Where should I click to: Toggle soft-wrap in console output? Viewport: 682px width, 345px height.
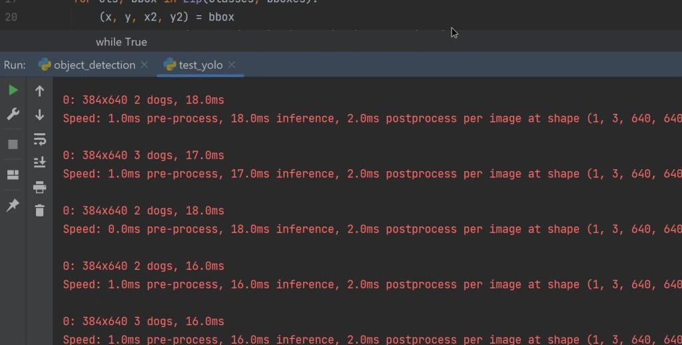(39, 139)
